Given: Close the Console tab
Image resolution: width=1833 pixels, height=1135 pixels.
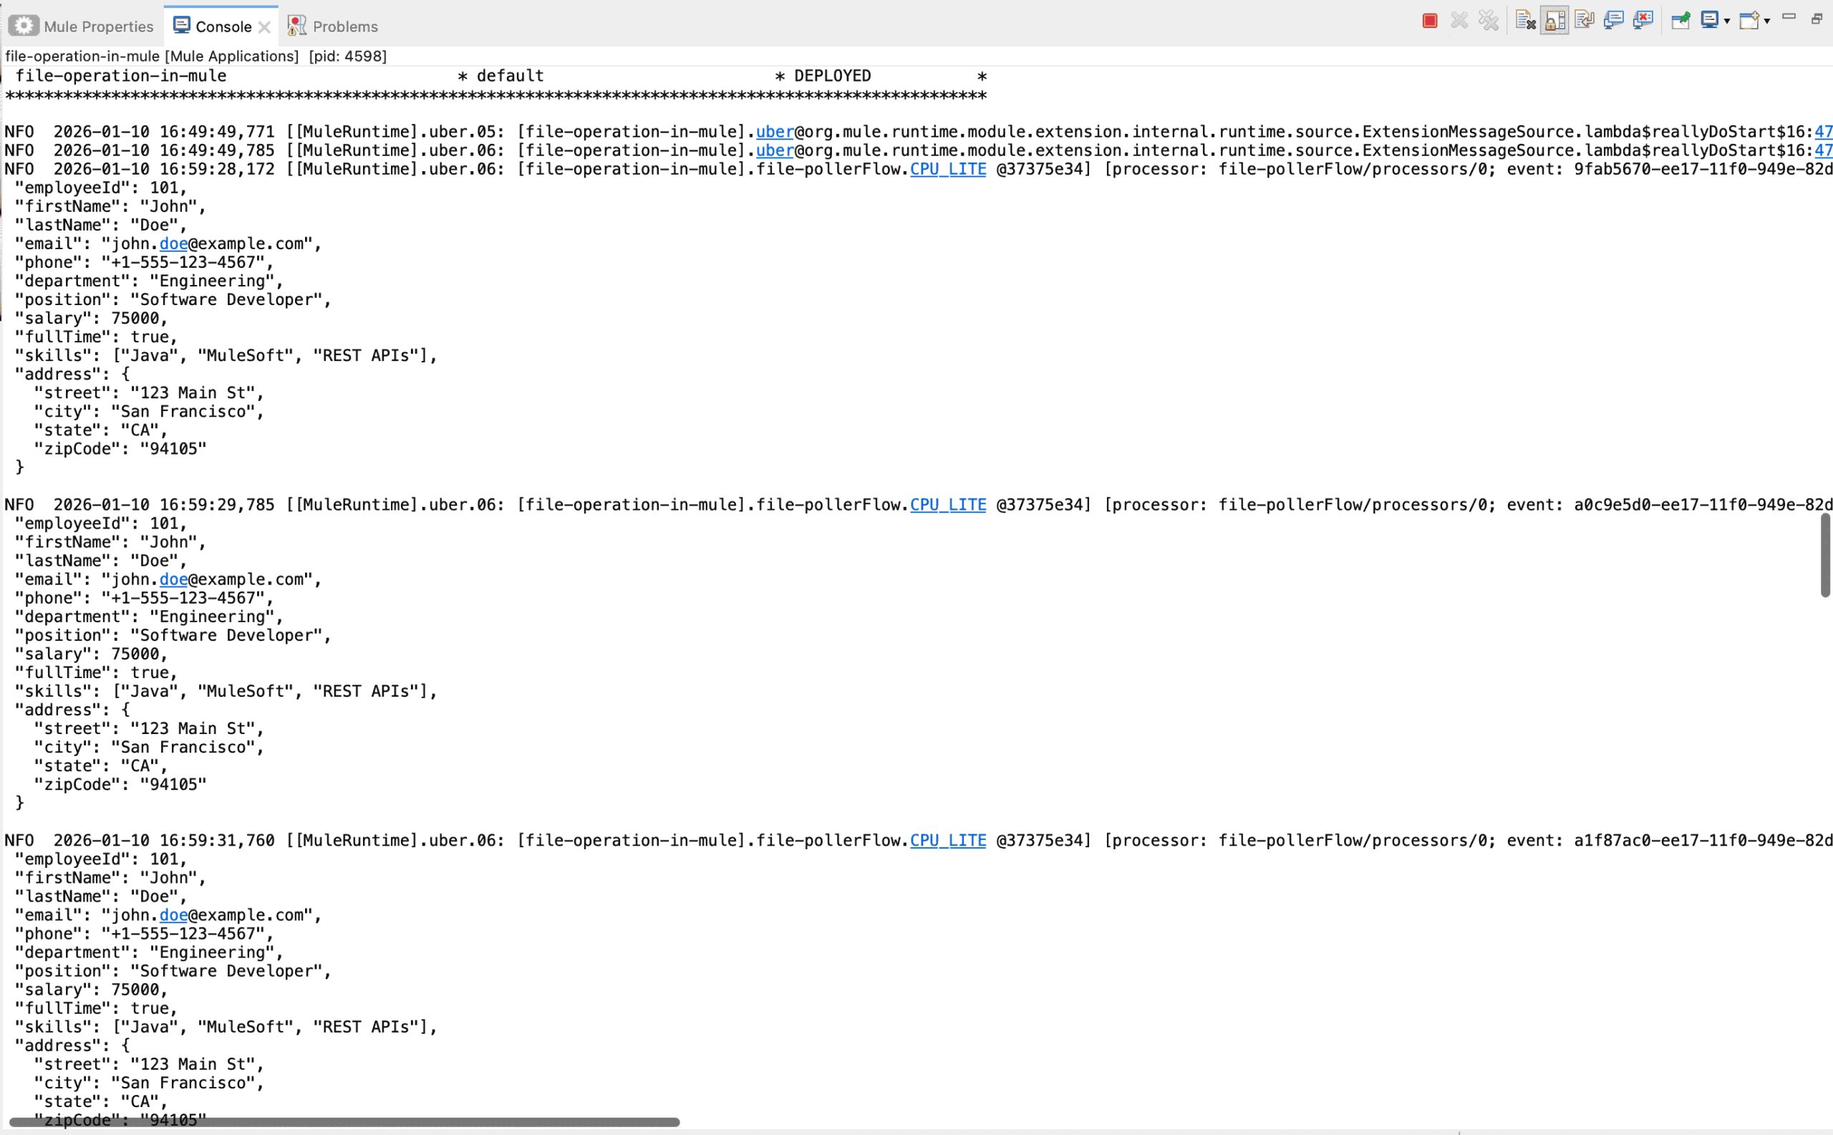Looking at the screenshot, I should coord(264,27).
